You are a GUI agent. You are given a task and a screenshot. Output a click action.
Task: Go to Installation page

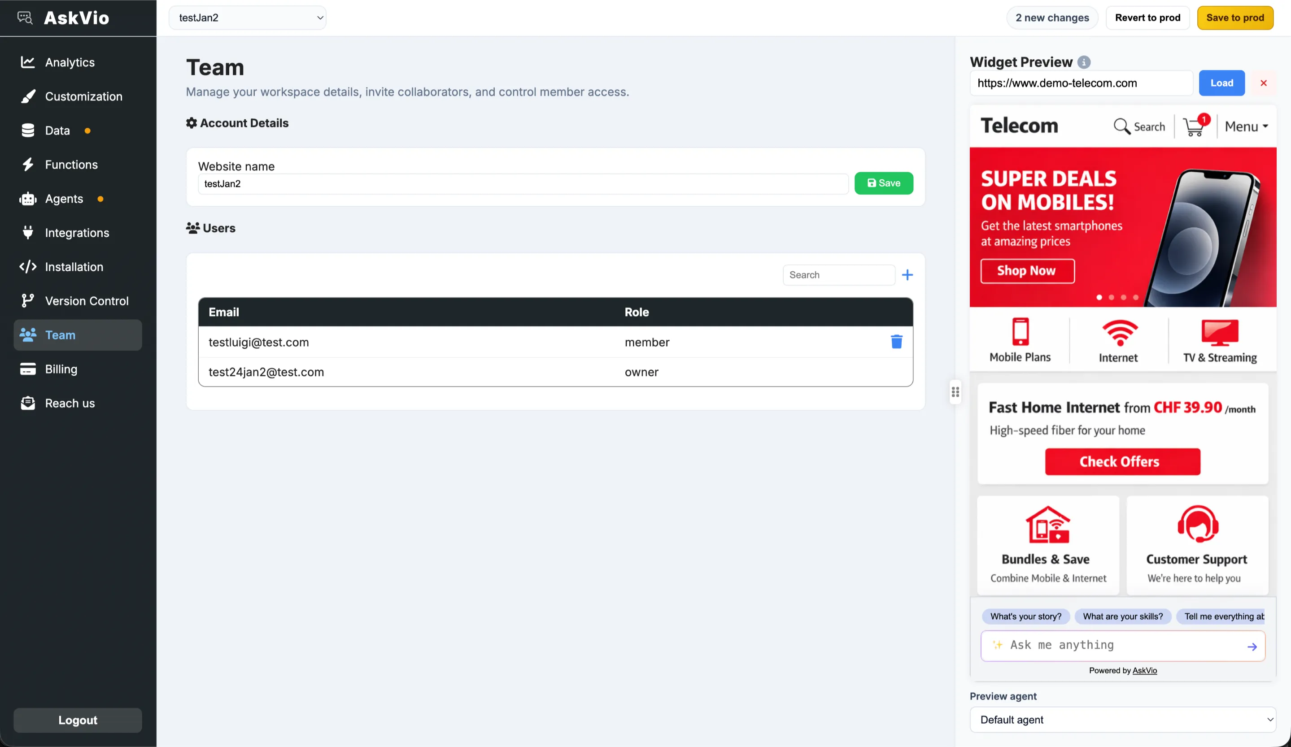(78, 267)
